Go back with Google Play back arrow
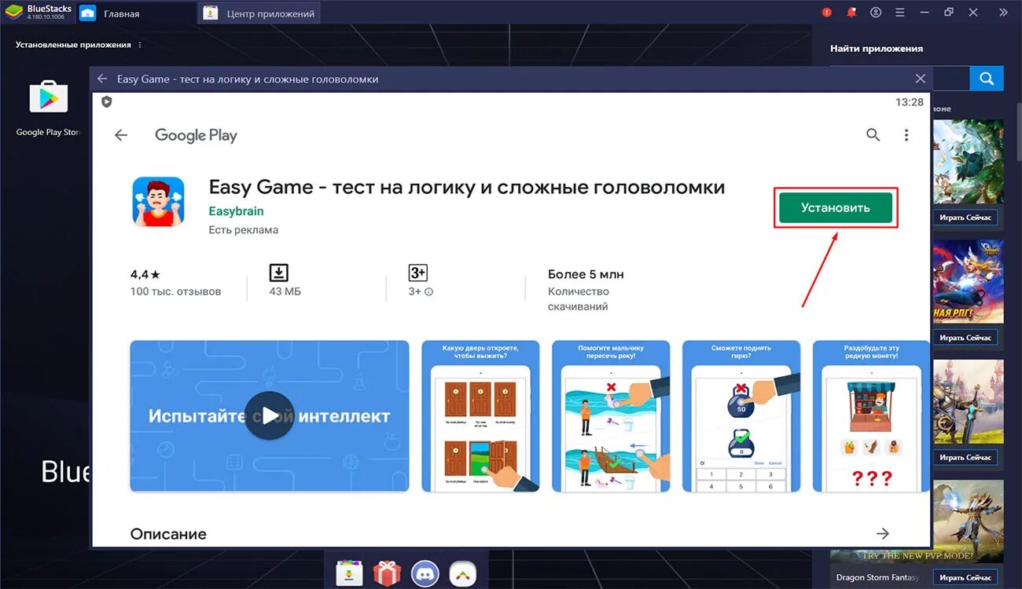The image size is (1022, 589). (121, 135)
